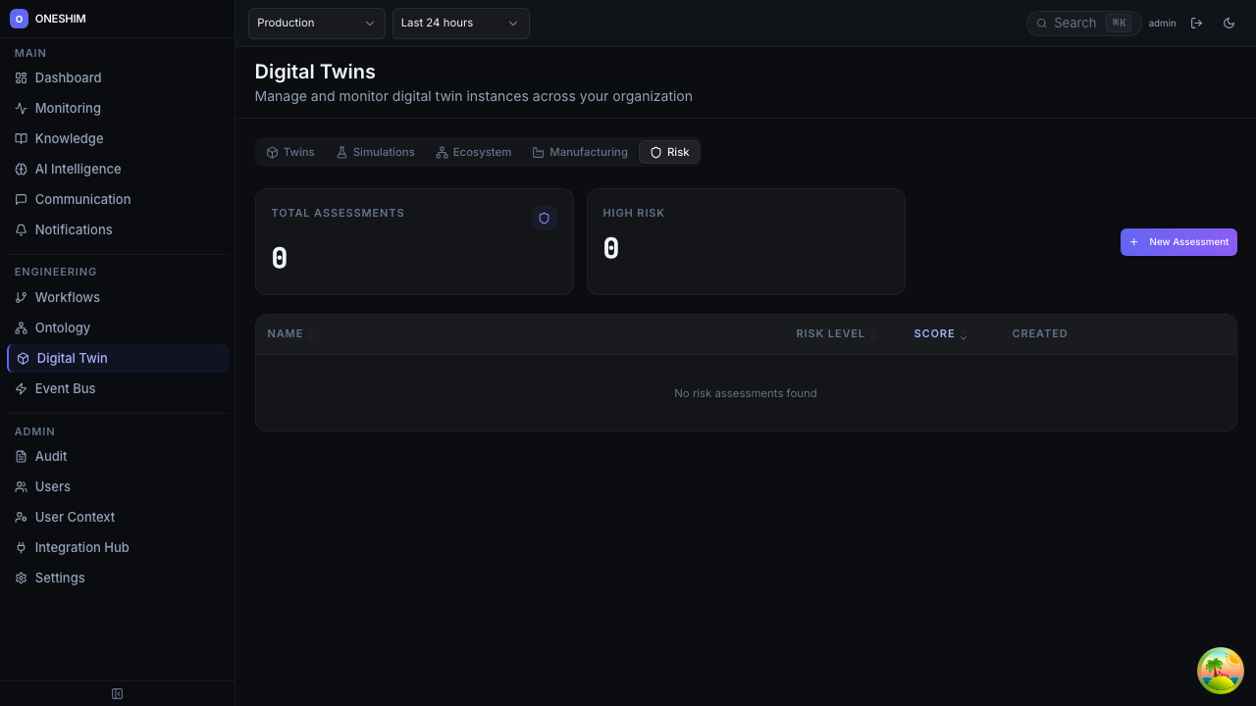Expand the Last 24 hours time range
Image resolution: width=1256 pixels, height=706 pixels.
[x=460, y=23]
